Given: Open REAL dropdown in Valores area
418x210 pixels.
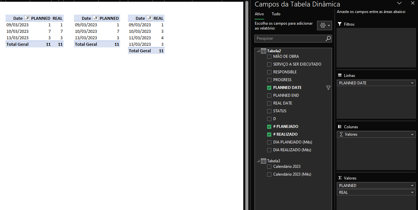Looking at the screenshot, I should click(x=412, y=192).
